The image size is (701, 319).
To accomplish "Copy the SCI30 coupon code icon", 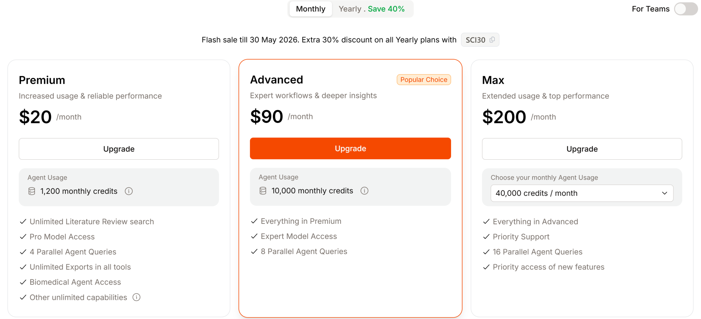I will pyautogui.click(x=492, y=40).
